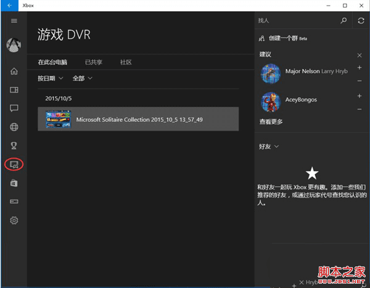Open the 全部 filter dropdown

(x=83, y=78)
